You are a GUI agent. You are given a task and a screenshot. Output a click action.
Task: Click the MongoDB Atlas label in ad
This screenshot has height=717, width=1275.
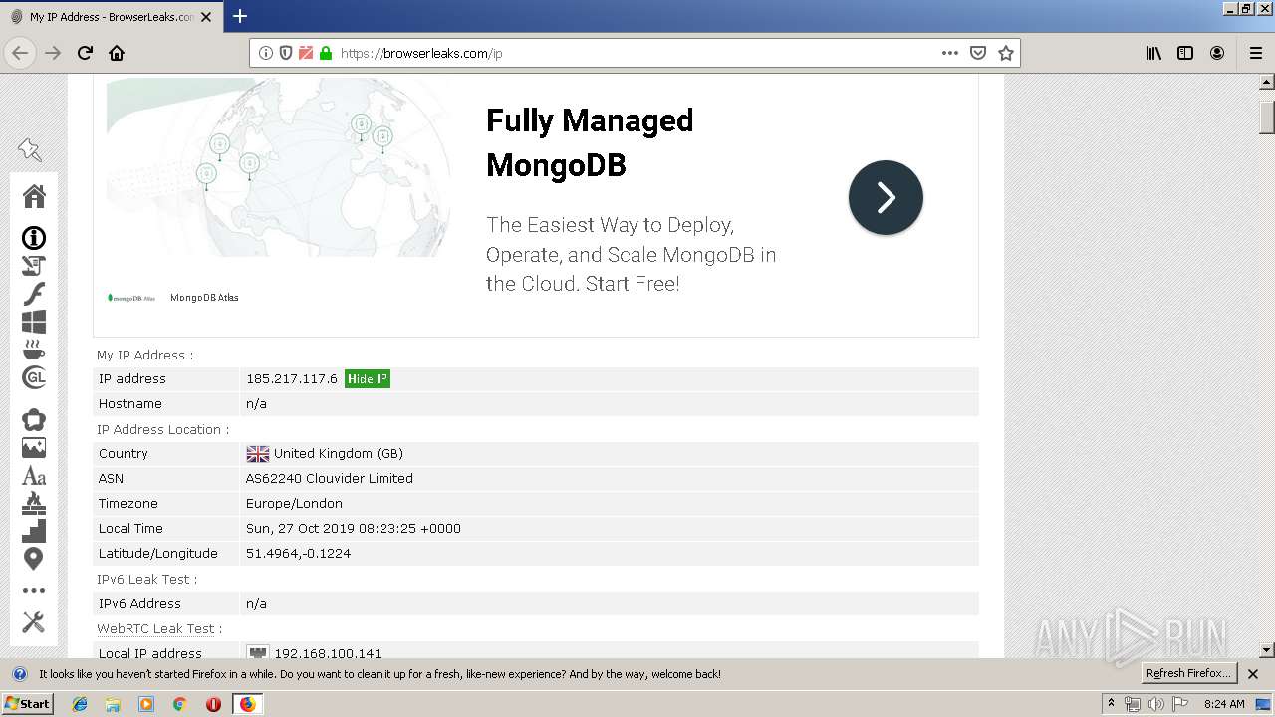[204, 298]
